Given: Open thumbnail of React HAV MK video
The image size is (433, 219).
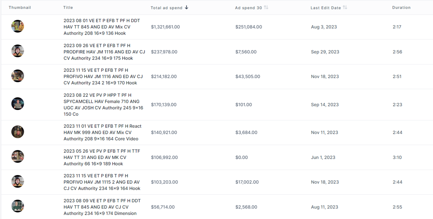Looking at the screenshot, I should click(17, 132).
